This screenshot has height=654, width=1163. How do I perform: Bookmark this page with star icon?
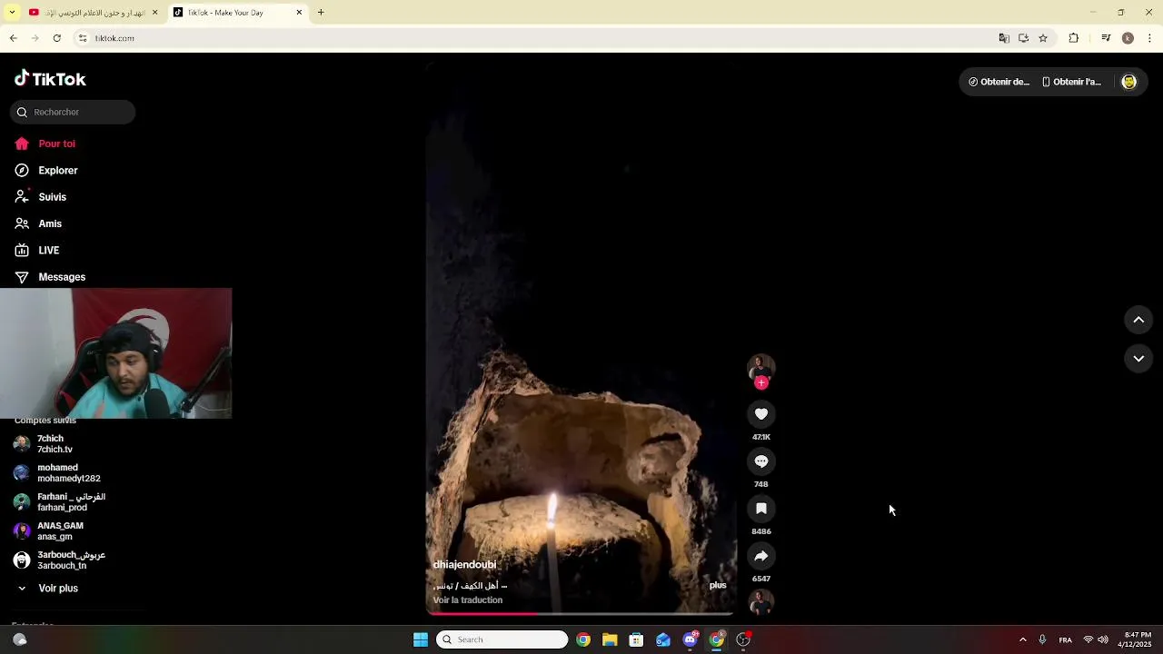click(1043, 38)
